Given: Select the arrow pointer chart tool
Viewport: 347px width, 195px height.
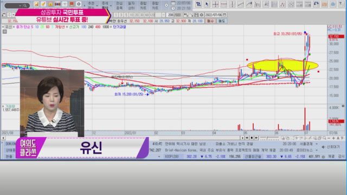Looking at the screenshot, I should [x=207, y=4].
